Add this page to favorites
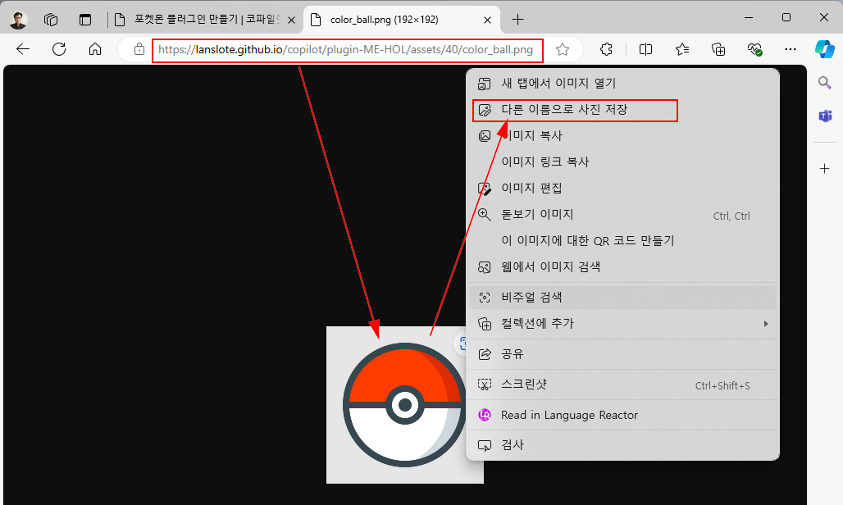This screenshot has width=843, height=505. click(563, 49)
